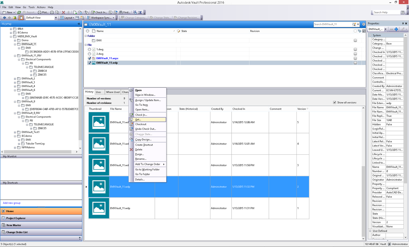Click the red X delete toolbar icon
The image size is (409, 247).
(63, 12)
